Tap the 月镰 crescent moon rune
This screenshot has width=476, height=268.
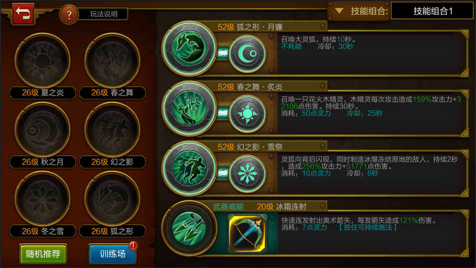pyautogui.click(x=248, y=54)
